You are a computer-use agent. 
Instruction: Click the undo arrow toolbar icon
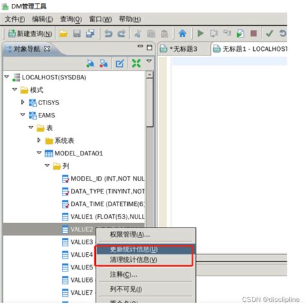[x=108, y=34]
